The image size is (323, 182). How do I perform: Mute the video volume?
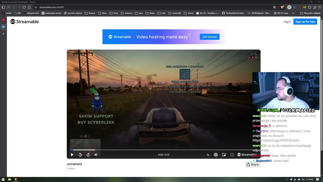coord(96,155)
